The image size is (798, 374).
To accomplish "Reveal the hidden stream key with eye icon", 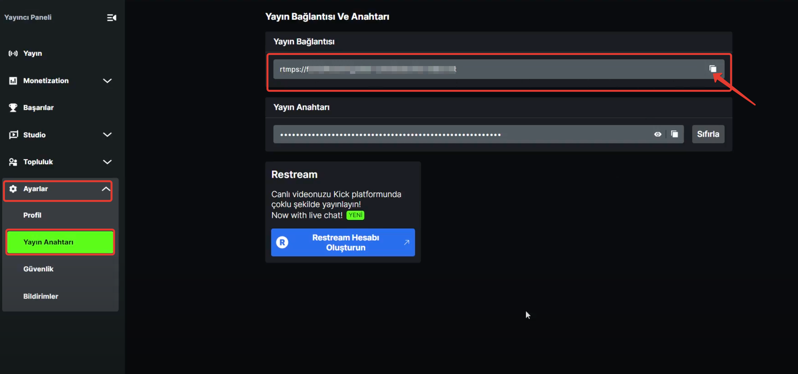I will point(658,134).
